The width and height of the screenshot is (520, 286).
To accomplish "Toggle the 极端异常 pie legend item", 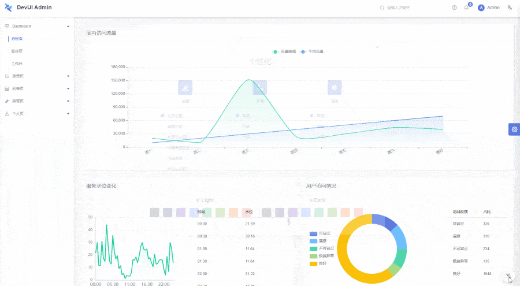I will [x=322, y=256].
